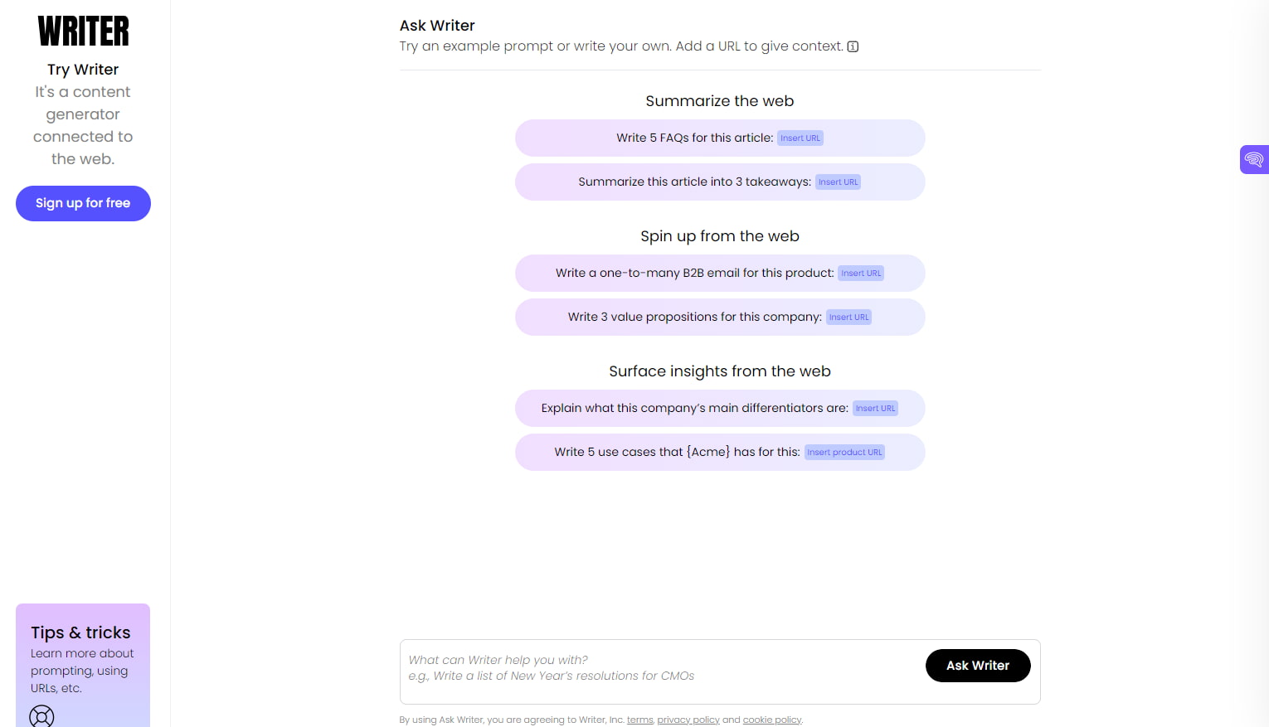This screenshot has height=727, width=1269.
Task: Open the privacy policy link
Action: coord(688,720)
